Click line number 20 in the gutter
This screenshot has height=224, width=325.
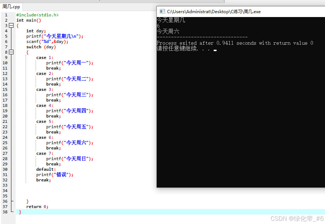pos(5,116)
